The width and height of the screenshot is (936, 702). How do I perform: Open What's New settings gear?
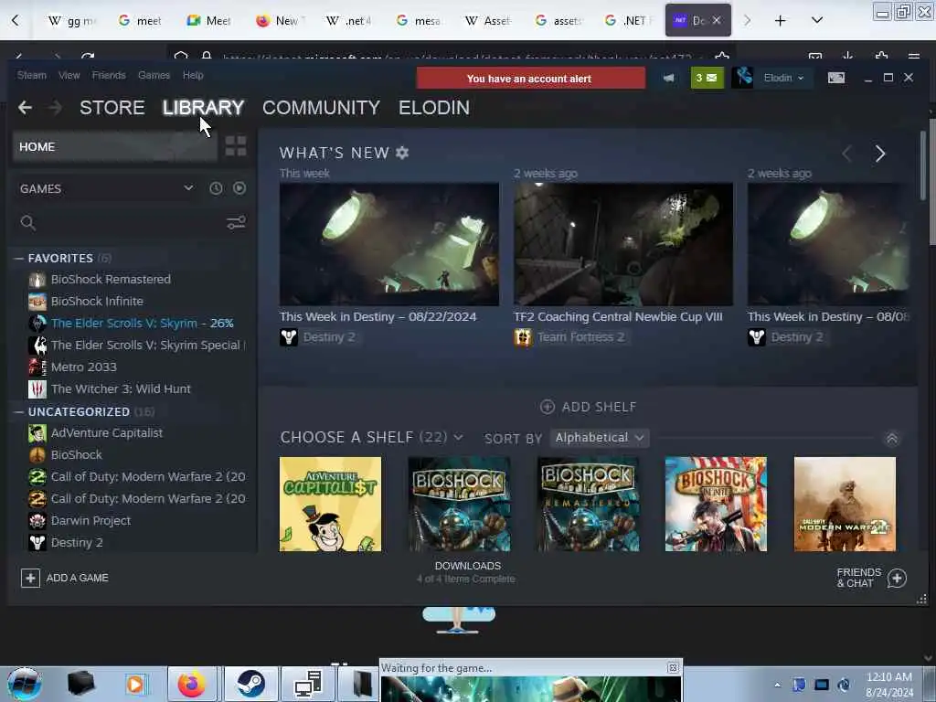[402, 153]
